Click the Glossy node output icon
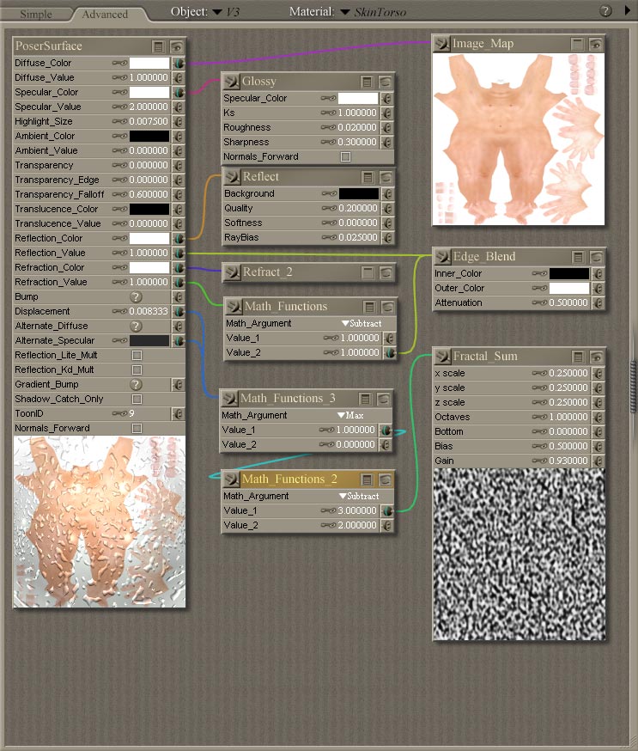638x751 pixels. [232, 82]
